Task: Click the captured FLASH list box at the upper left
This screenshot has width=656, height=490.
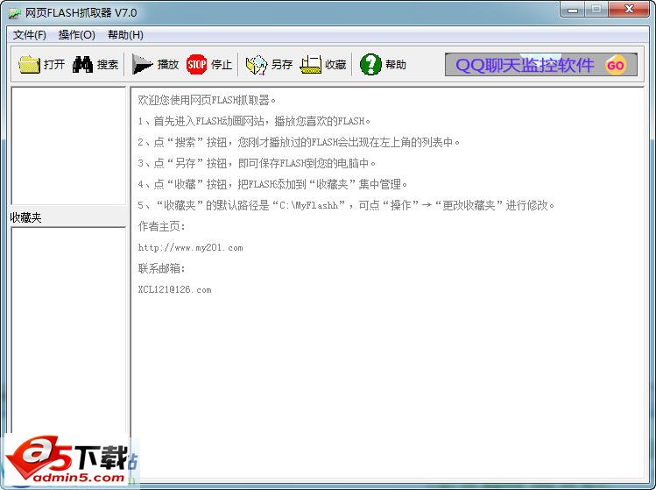Action: (x=68, y=146)
